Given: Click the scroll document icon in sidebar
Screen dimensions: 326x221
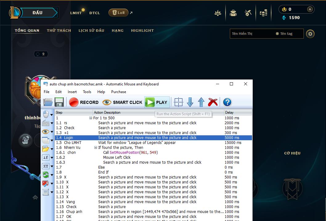Looking at the screenshot, I should pos(46,192).
